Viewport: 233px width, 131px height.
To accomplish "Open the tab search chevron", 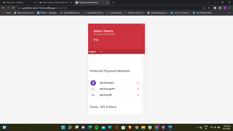I will tap(209, 2).
